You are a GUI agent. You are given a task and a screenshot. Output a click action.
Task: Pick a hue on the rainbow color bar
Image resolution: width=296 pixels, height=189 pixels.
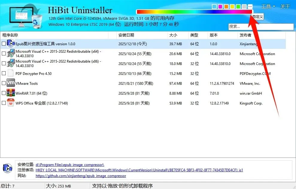194,12
